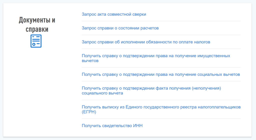Open Запрос акта совместной сверки link
The width and height of the screenshot is (256, 140).
[114, 14]
